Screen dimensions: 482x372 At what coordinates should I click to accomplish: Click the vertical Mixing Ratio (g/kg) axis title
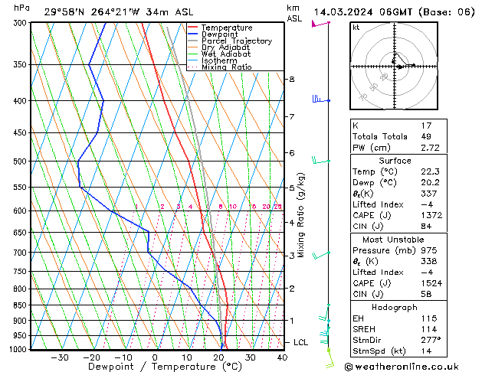(x=300, y=215)
